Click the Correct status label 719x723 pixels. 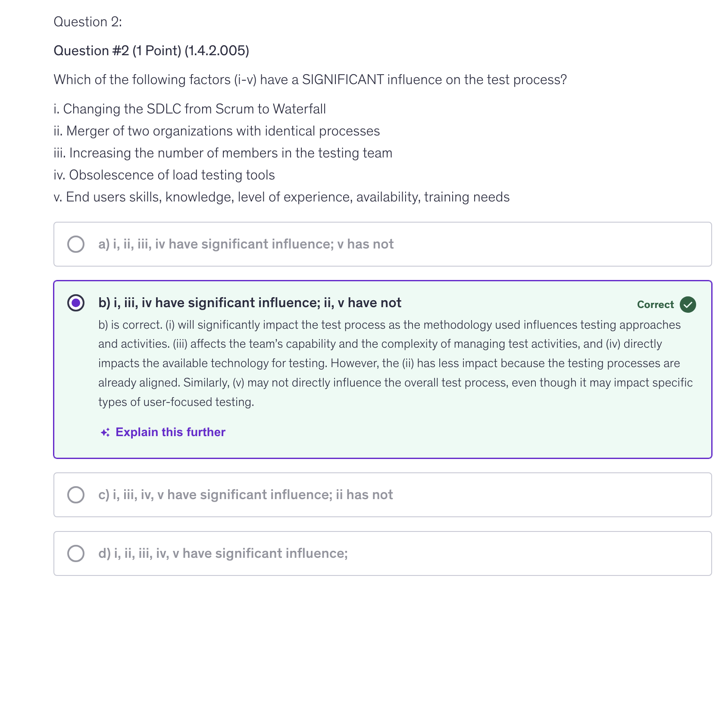point(655,305)
